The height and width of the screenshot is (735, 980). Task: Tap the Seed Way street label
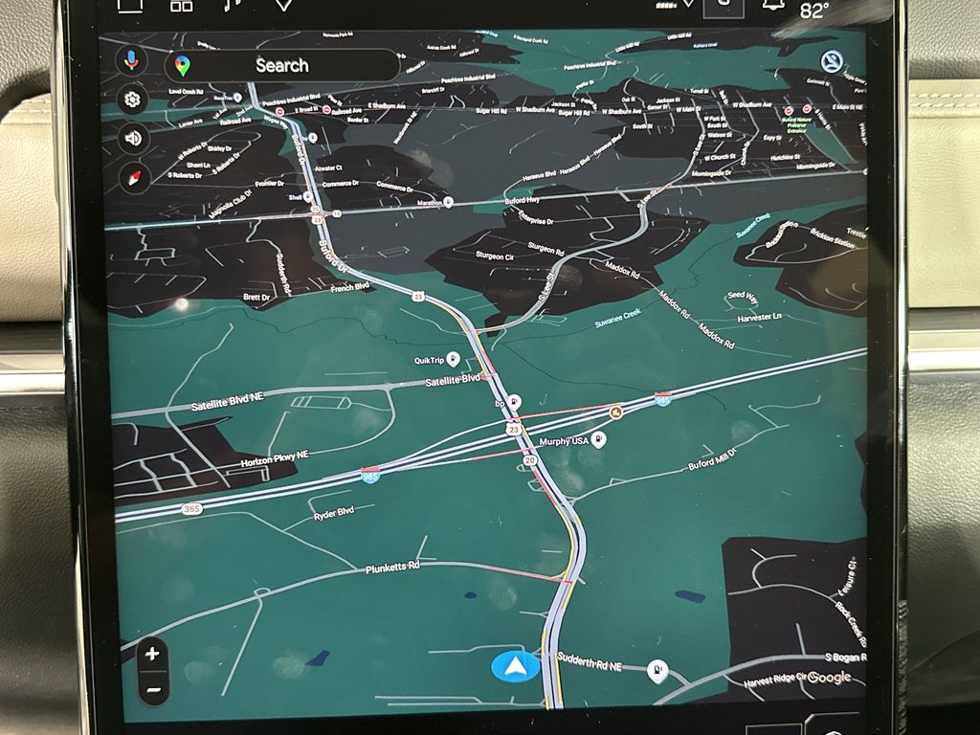coord(743,297)
